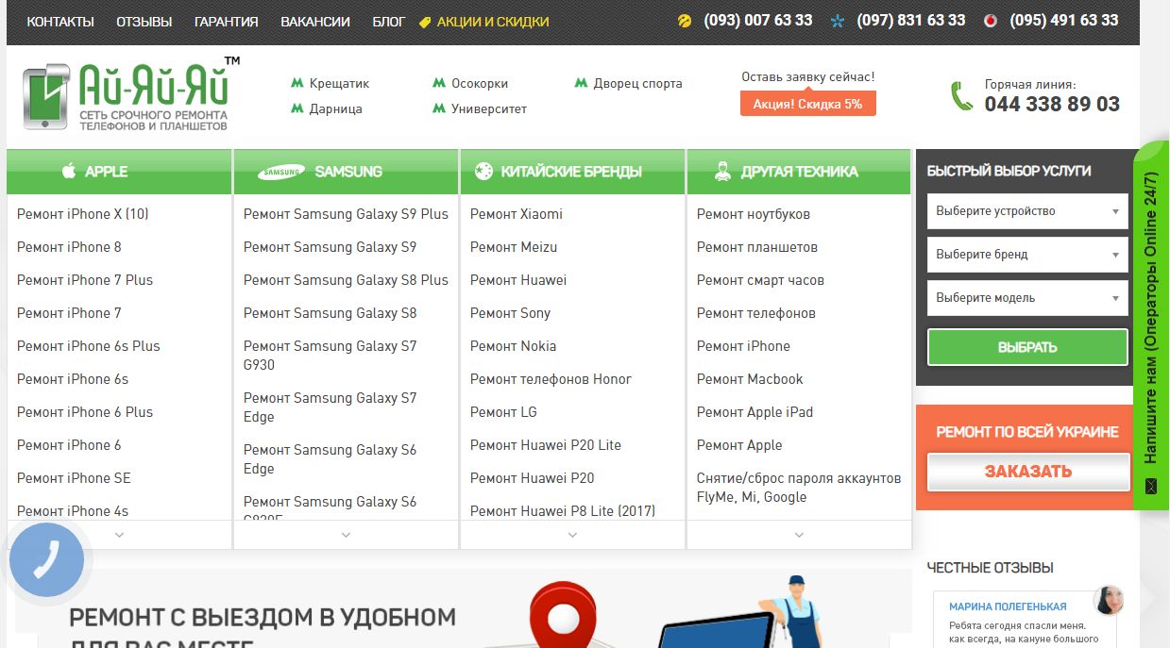Click the Заказать button
The width and height of the screenshot is (1170, 648).
point(1028,472)
